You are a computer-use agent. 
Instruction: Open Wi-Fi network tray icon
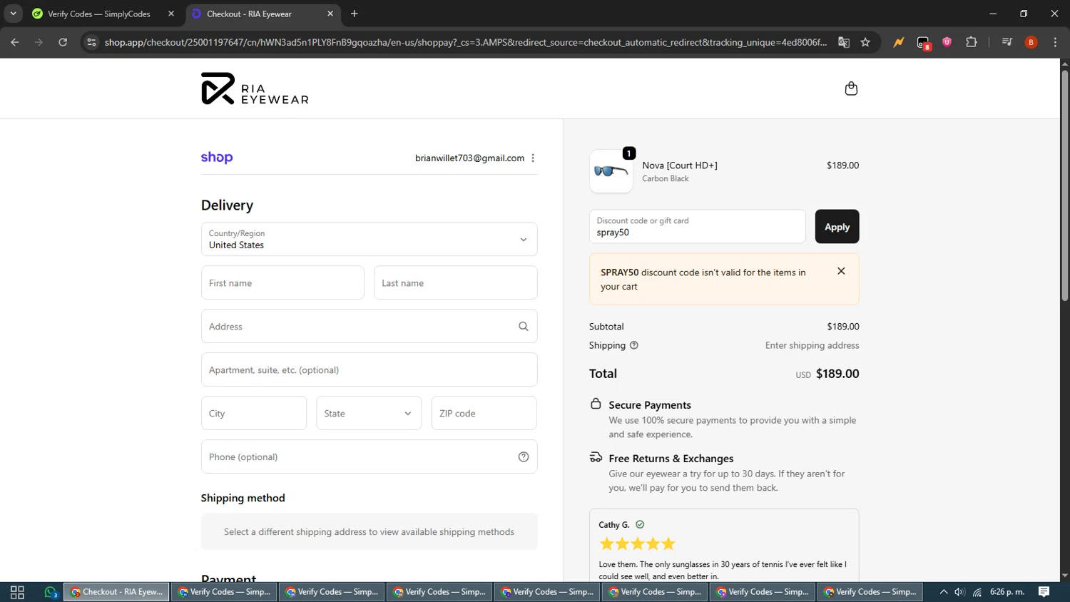point(977,592)
